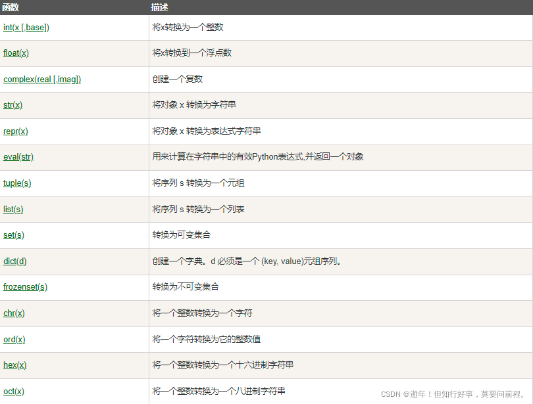Screen dimensions: 533x404
Task: Open the eval(str) function link
Action: pyautogui.click(x=18, y=157)
